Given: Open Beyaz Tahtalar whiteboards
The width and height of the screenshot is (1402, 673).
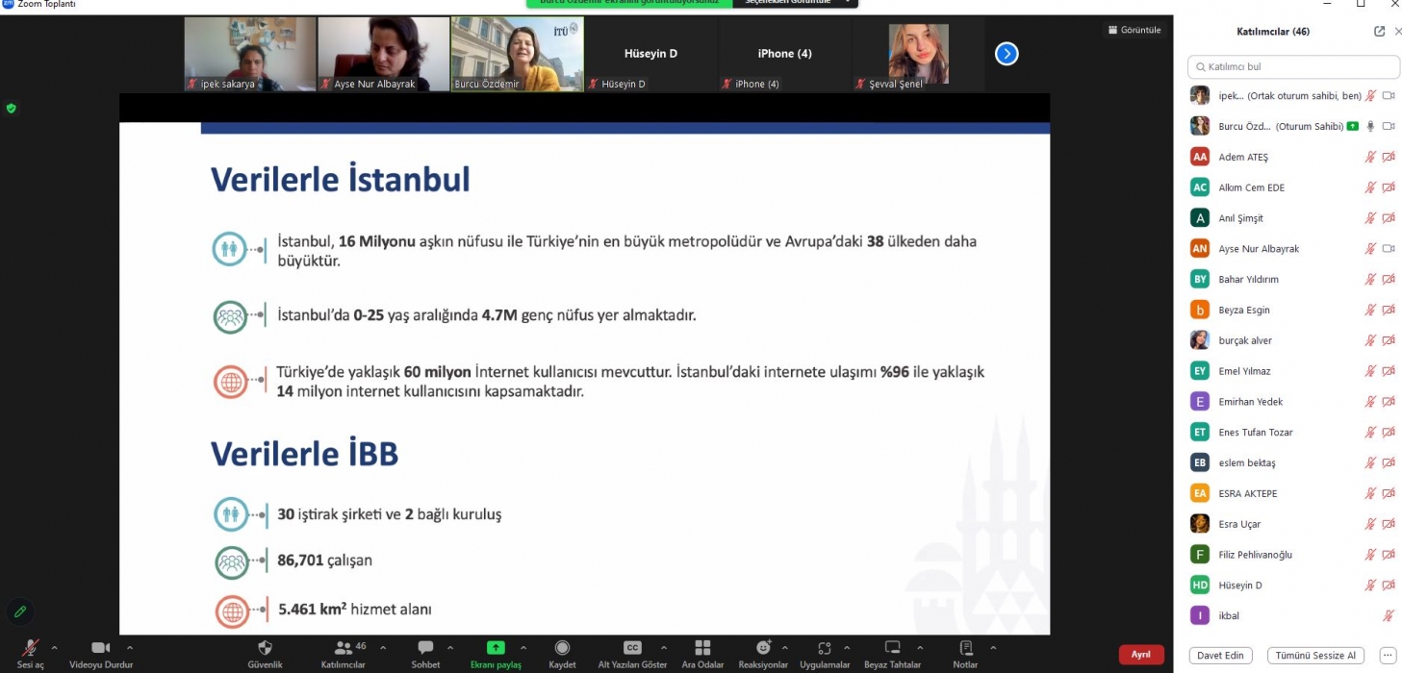Looking at the screenshot, I should [x=892, y=649].
